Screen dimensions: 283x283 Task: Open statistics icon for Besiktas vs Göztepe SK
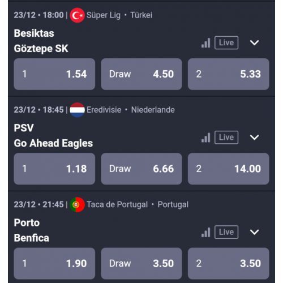click(x=206, y=43)
